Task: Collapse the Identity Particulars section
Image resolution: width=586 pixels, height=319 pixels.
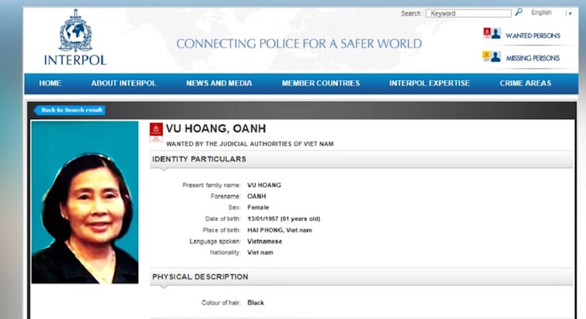Action: pyautogui.click(x=199, y=159)
